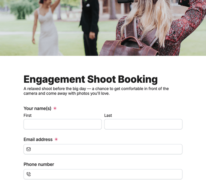This screenshot has width=206, height=187.
Task: Click the phone icon in phone field
Action: tap(28, 174)
